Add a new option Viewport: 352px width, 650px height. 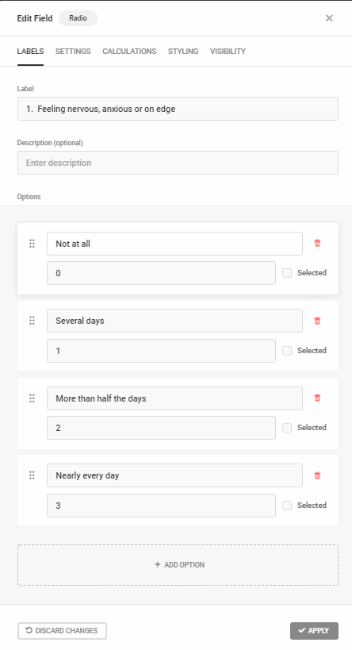point(178,564)
